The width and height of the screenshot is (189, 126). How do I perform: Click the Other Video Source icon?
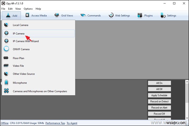tap(6, 74)
